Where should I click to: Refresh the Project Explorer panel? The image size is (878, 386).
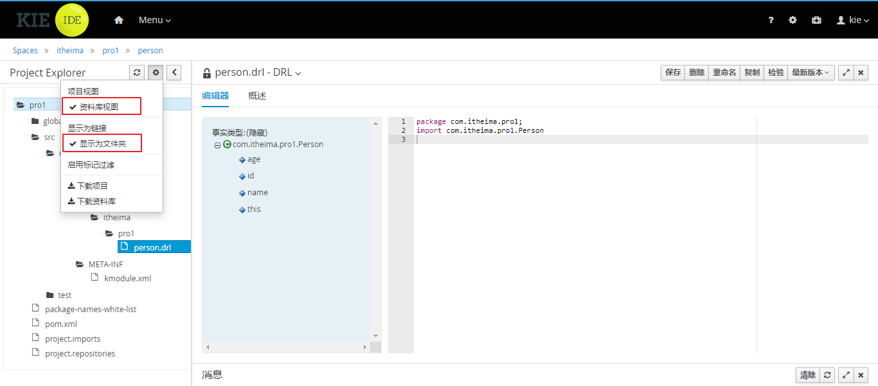pyautogui.click(x=137, y=73)
